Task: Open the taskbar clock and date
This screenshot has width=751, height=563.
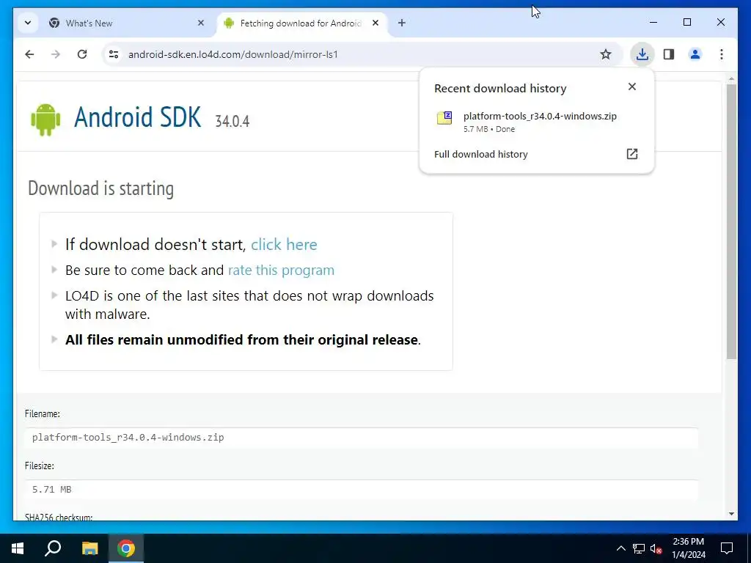Action: 688,548
